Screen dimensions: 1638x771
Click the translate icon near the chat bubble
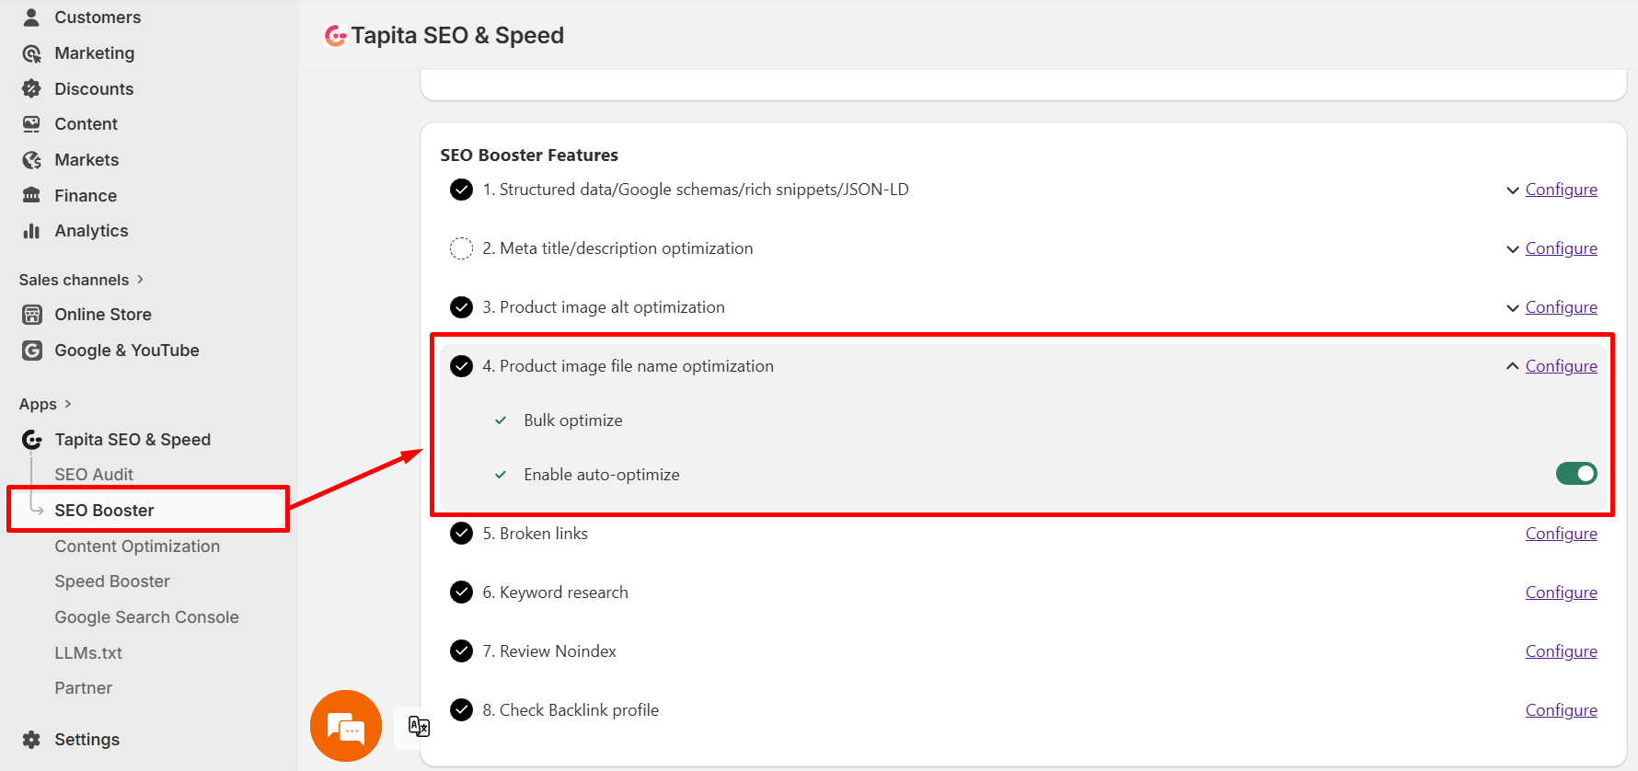[419, 727]
